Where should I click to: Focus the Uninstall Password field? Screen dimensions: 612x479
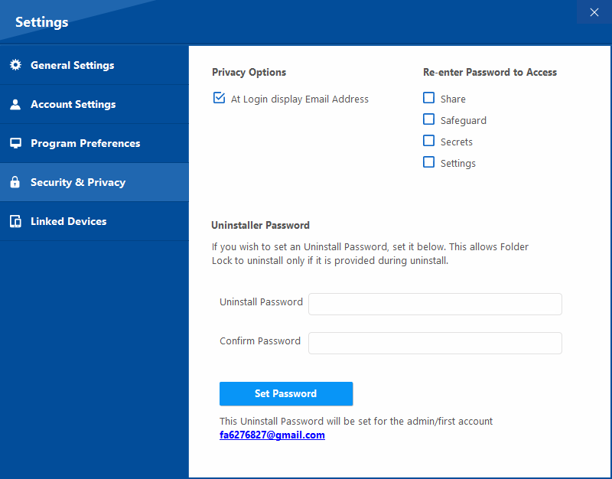tap(435, 304)
